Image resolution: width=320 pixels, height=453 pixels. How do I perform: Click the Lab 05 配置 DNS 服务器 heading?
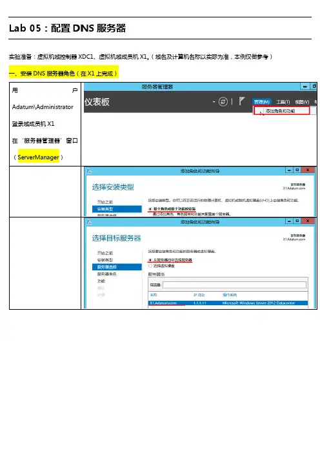tap(67, 28)
